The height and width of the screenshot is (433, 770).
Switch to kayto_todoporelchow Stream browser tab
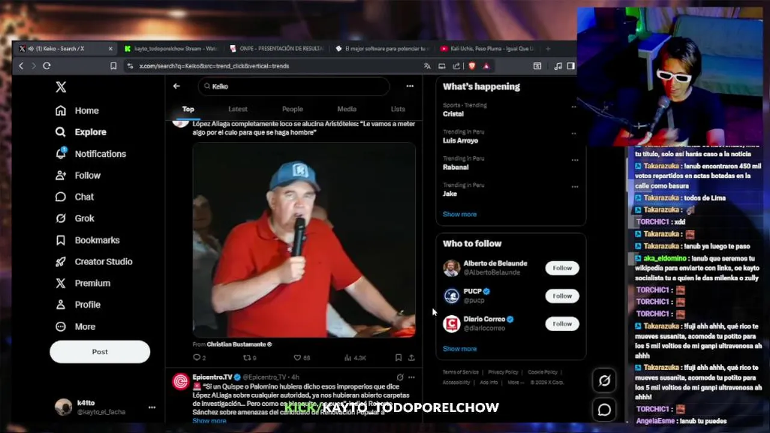pos(171,49)
